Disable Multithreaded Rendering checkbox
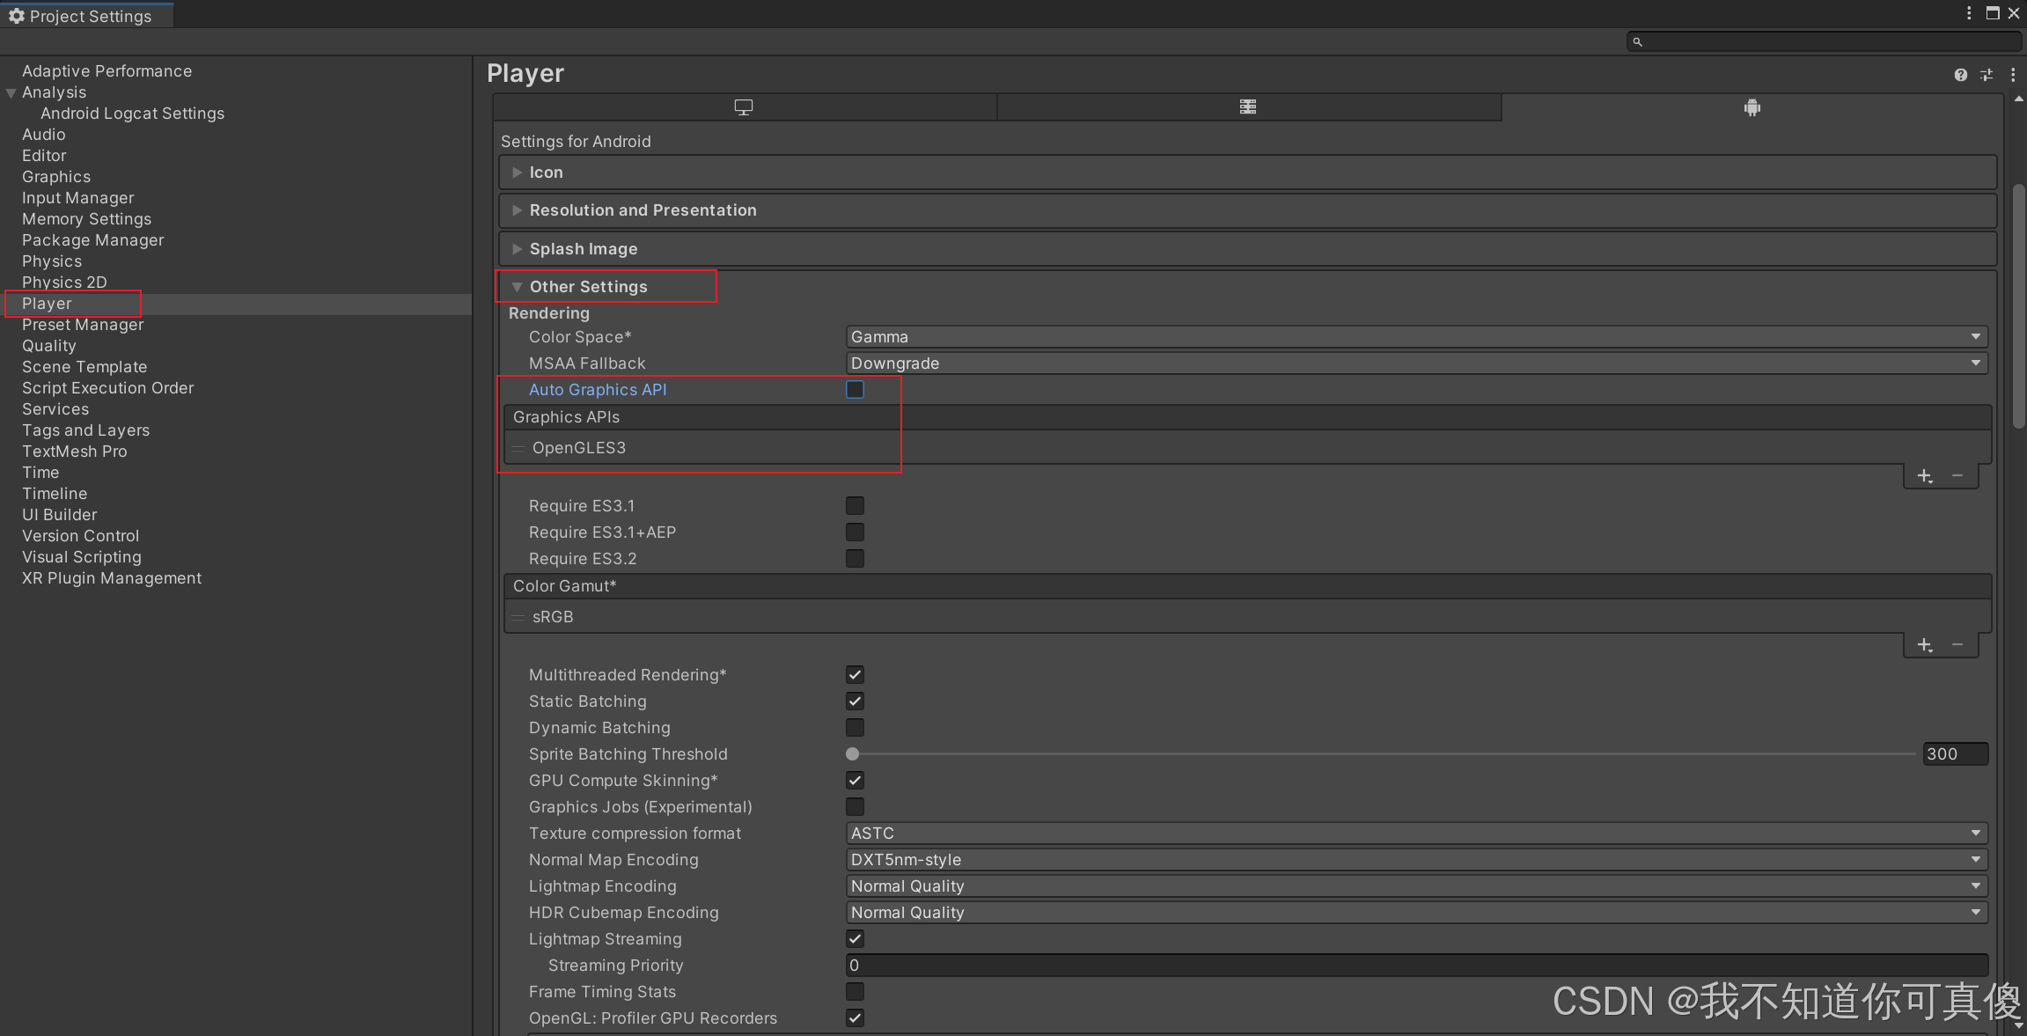 [x=855, y=675]
